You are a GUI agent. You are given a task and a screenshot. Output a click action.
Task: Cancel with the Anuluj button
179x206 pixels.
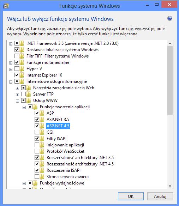[x=160, y=196]
